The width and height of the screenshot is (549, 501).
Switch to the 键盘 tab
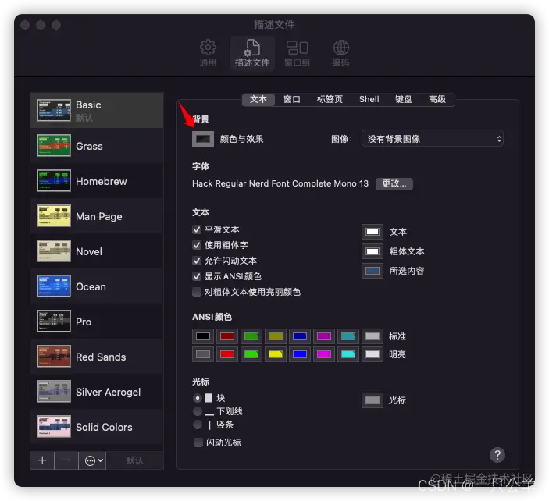404,99
